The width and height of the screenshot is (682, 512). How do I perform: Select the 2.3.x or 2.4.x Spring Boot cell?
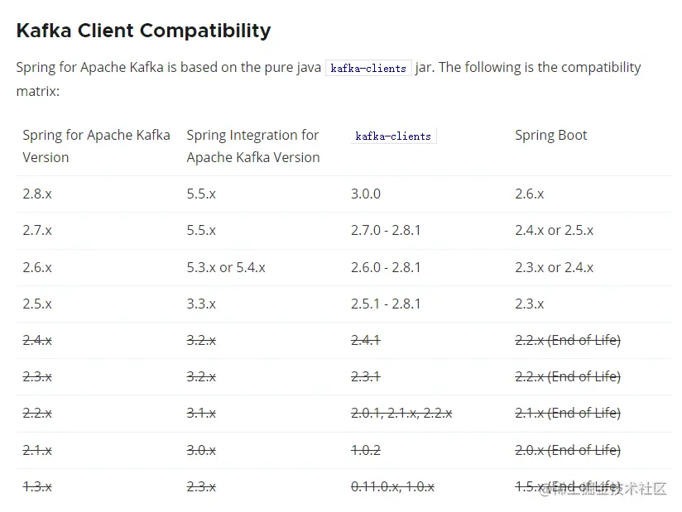click(554, 267)
